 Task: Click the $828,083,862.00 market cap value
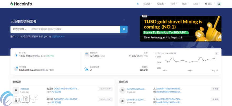coord(28,70)
